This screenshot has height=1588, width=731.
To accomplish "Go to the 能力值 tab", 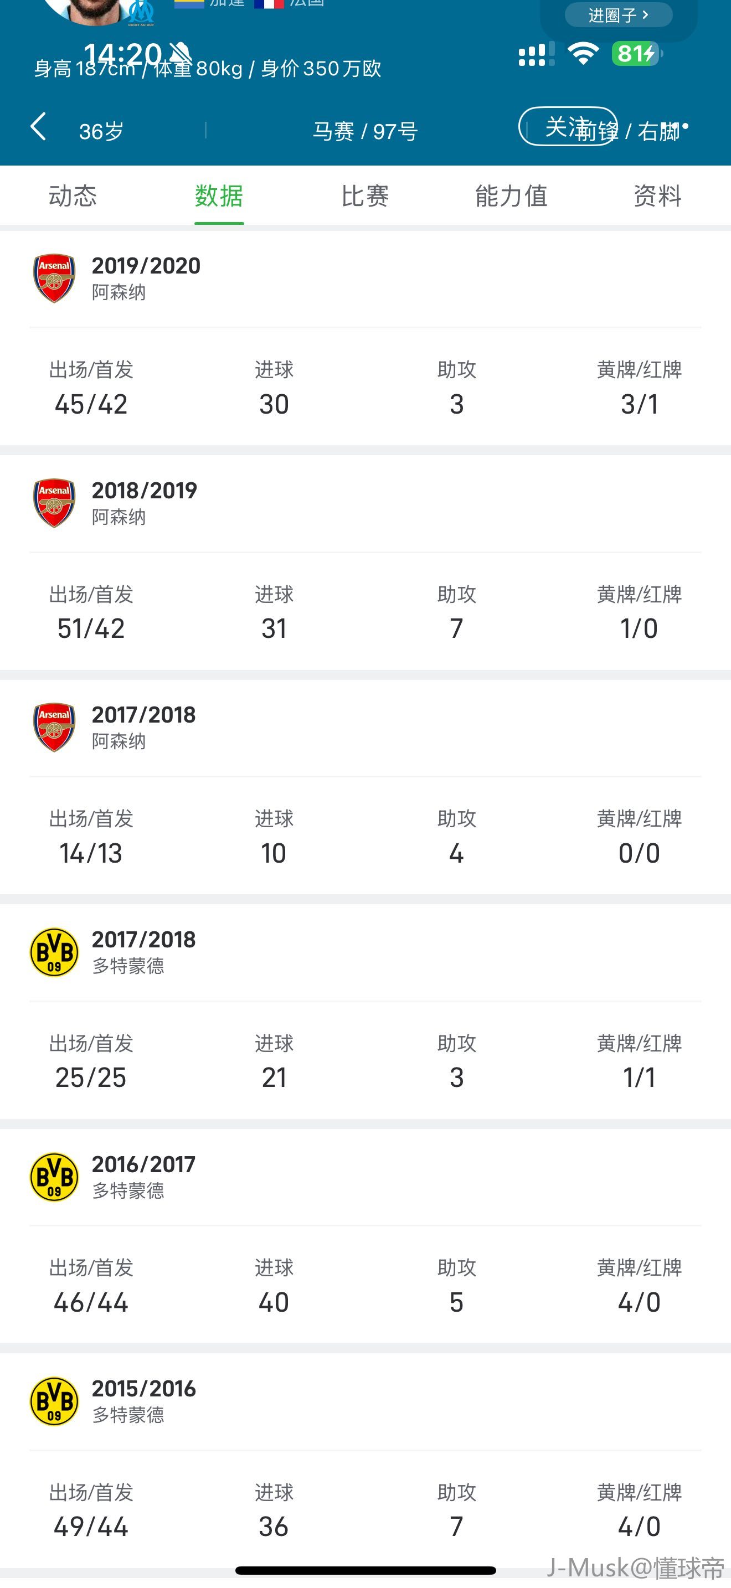I will pyautogui.click(x=511, y=196).
